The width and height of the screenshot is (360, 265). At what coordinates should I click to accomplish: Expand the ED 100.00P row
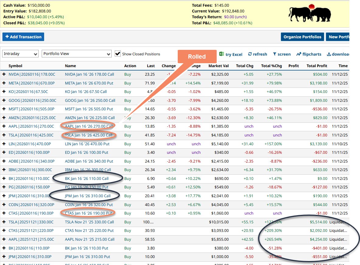(x=4, y=152)
